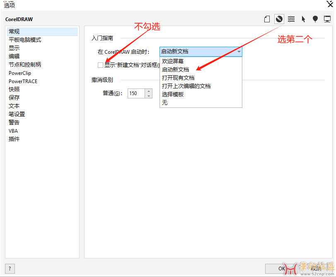Open the Customization sliders icon
Screen dimensions: 336x277
click(291, 19)
